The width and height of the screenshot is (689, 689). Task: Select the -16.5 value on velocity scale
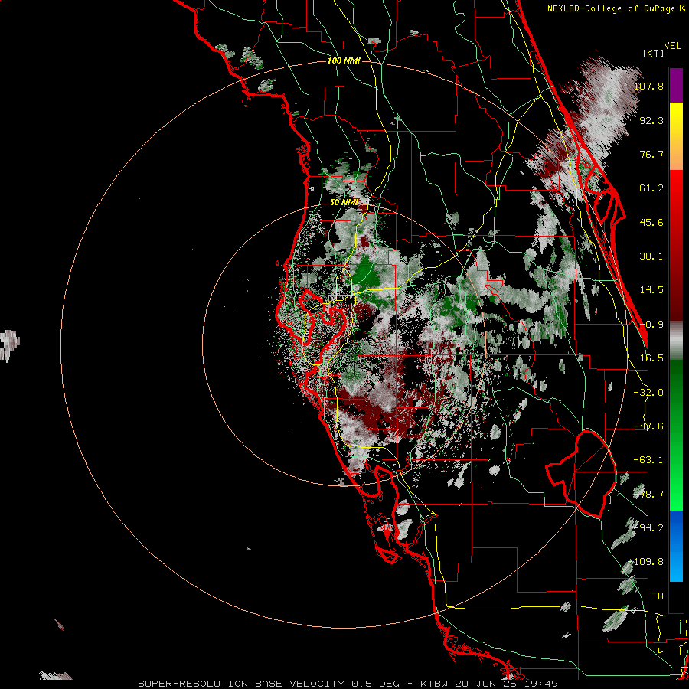pos(648,358)
